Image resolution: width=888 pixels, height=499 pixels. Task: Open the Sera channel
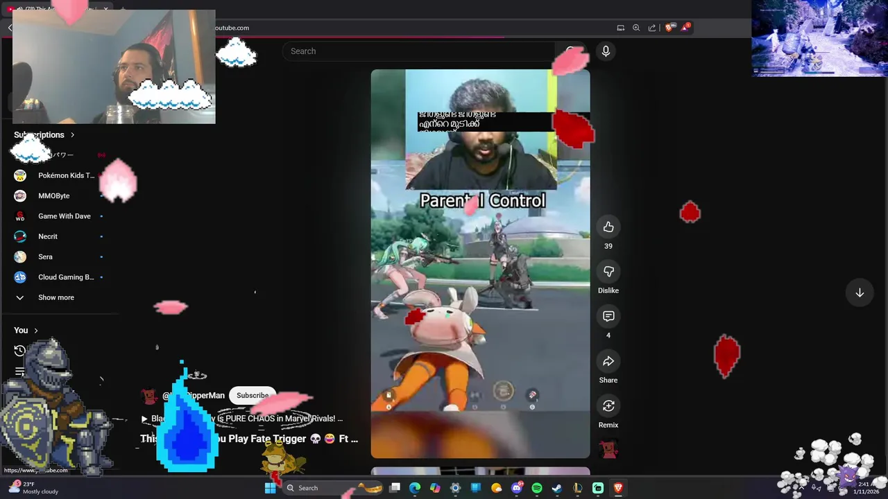[59, 256]
